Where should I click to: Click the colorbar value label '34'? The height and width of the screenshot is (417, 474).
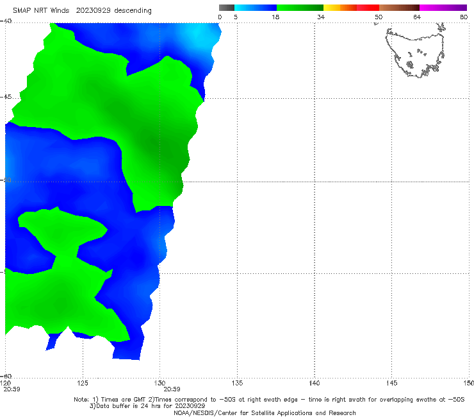tap(321, 17)
